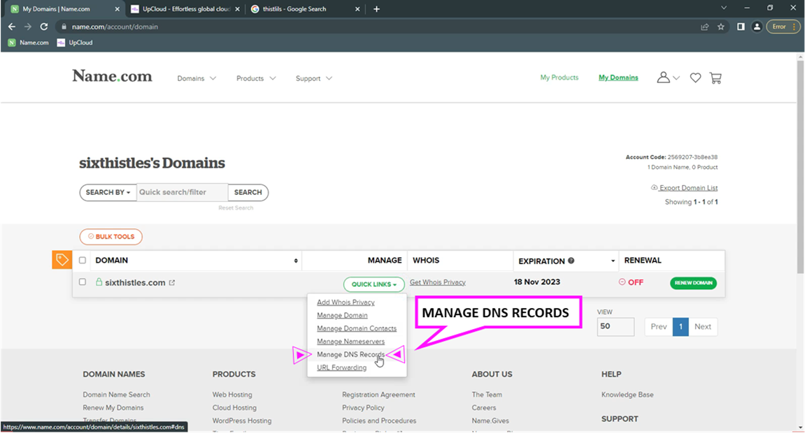Image resolution: width=805 pixels, height=433 pixels.
Task: Switch to the thistlils Google Search tab
Action: (x=306, y=8)
